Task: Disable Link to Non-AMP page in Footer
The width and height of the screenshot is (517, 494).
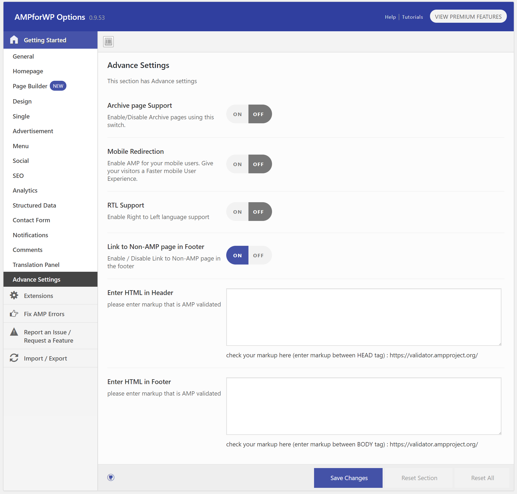Action: (x=258, y=255)
